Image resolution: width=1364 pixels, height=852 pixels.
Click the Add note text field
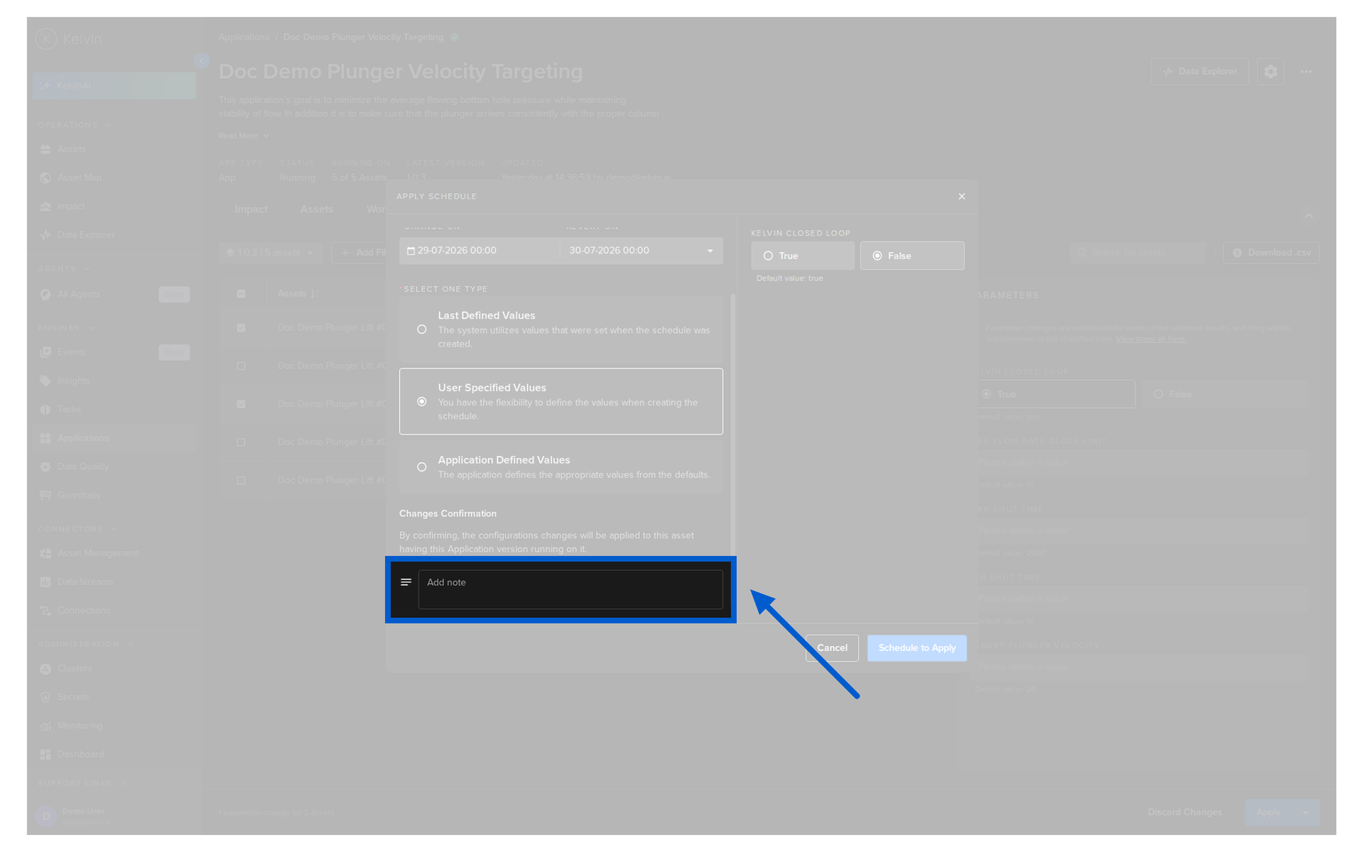(570, 589)
